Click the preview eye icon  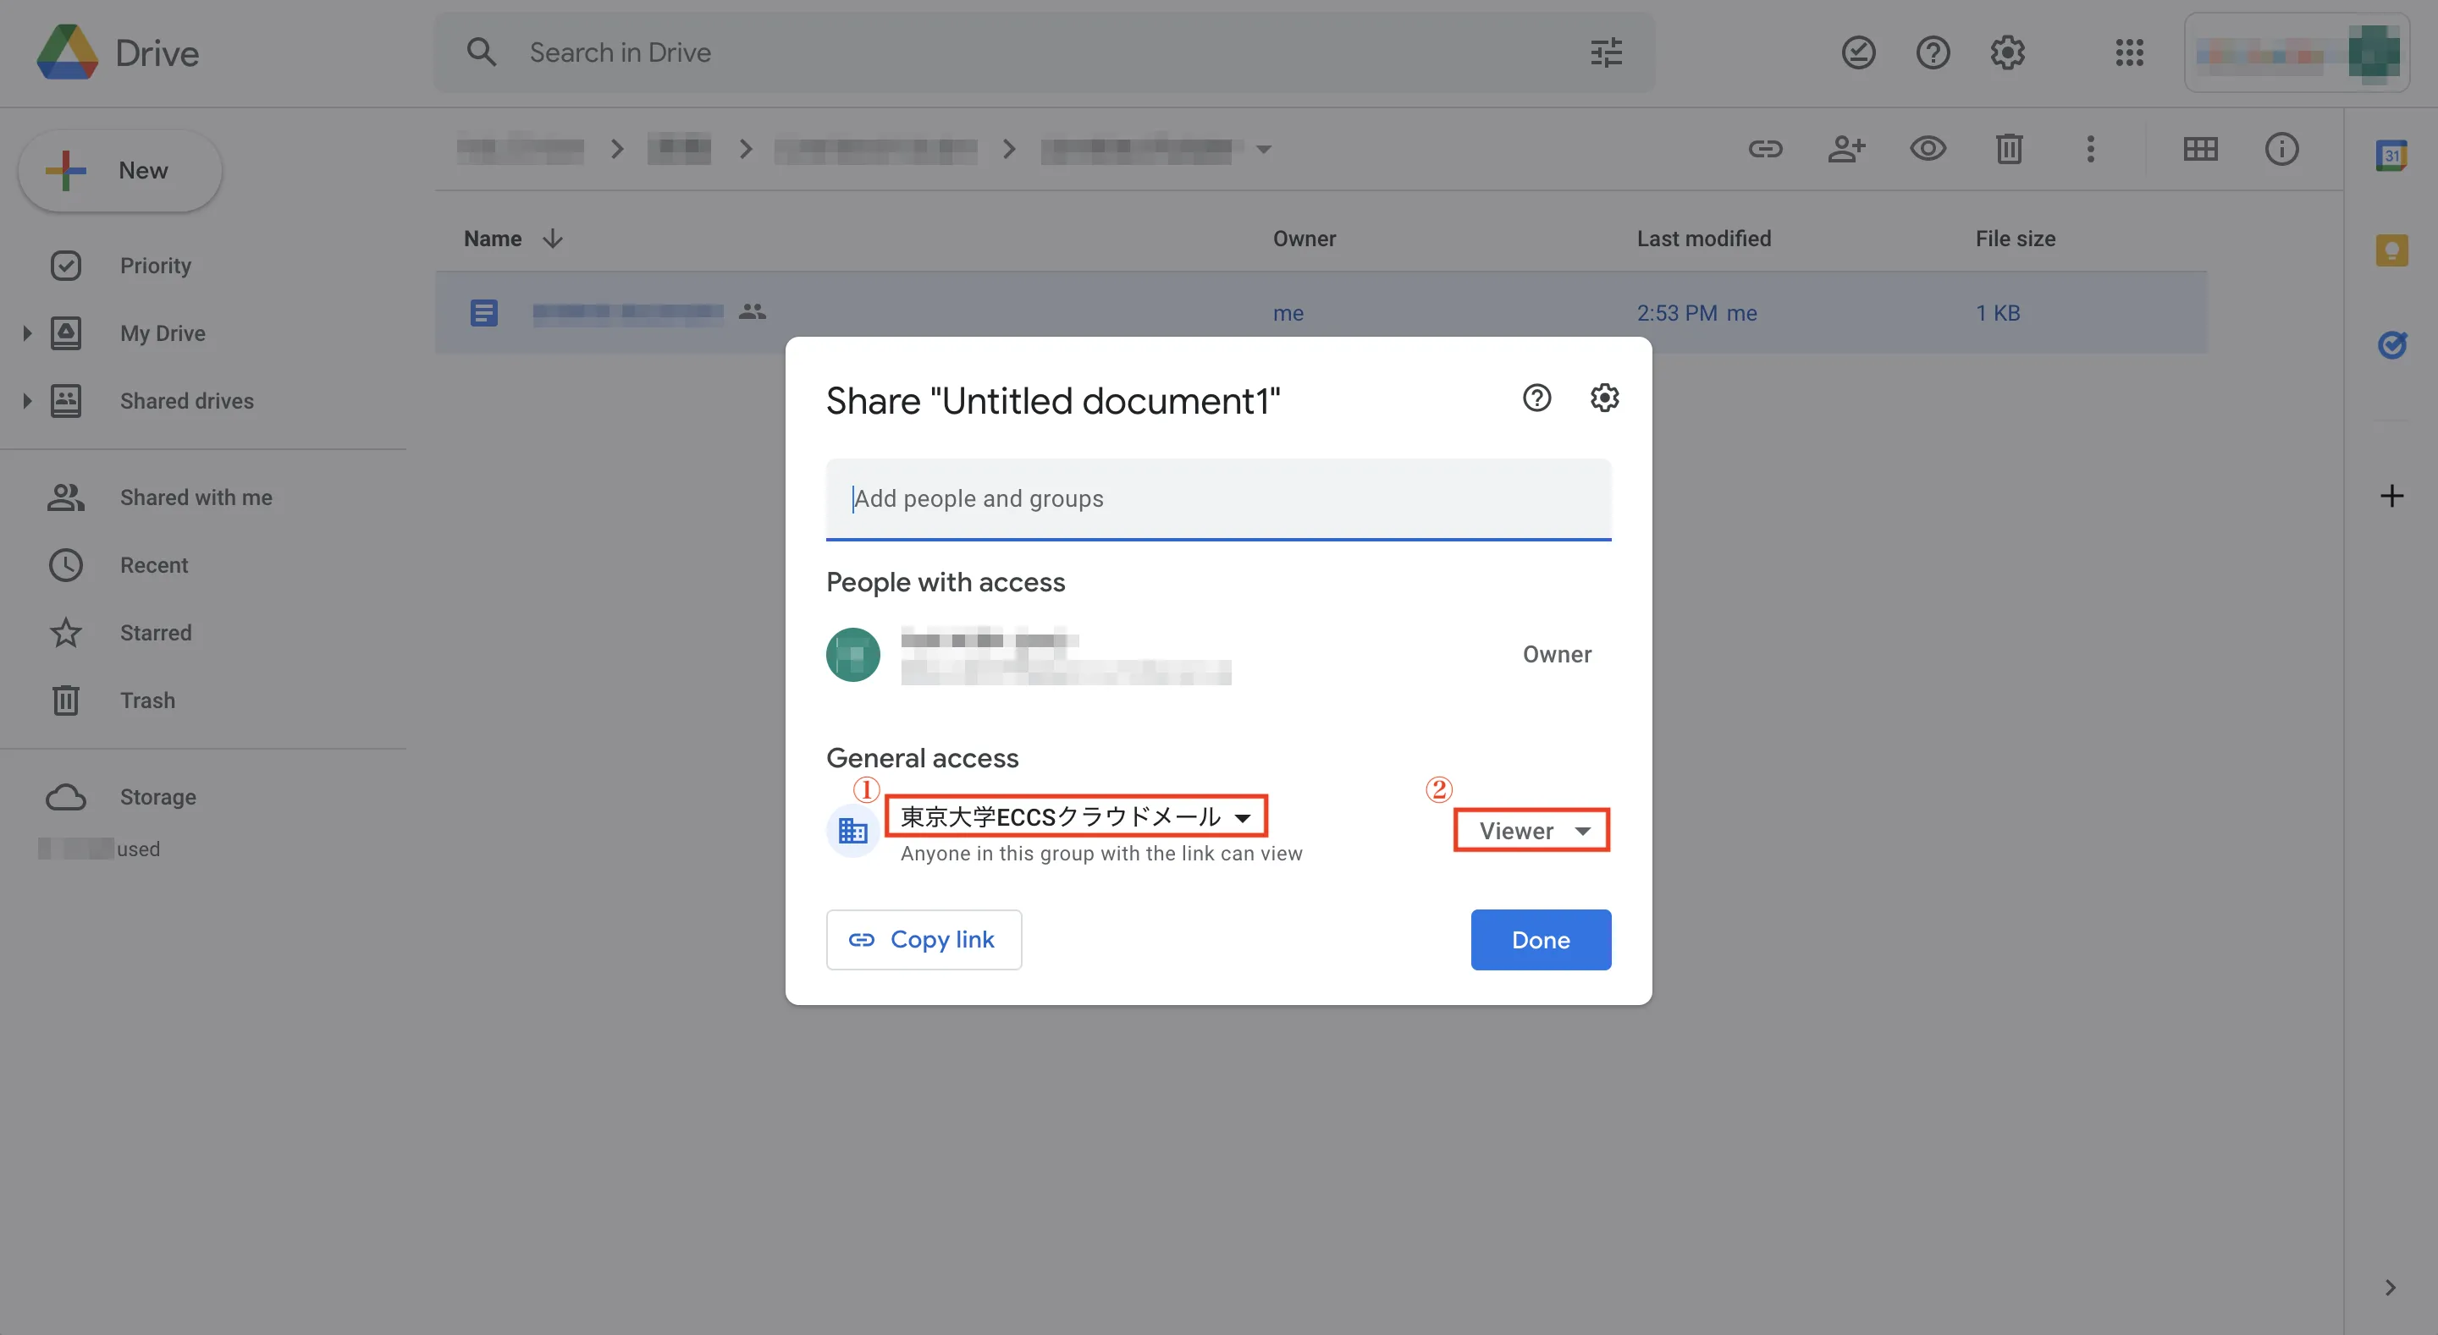click(x=1927, y=149)
